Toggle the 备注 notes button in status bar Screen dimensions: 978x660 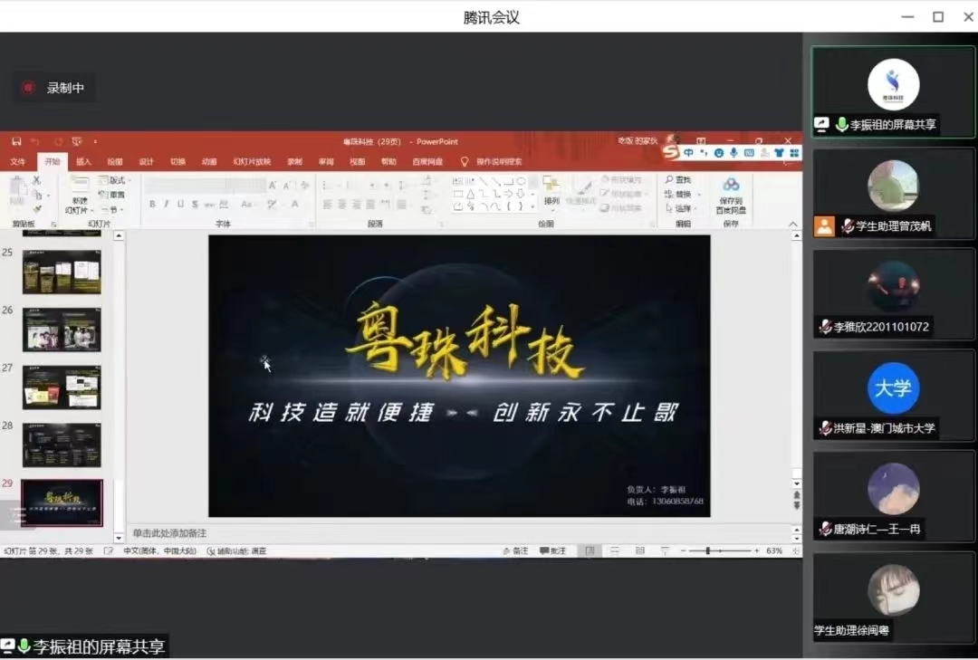[515, 550]
